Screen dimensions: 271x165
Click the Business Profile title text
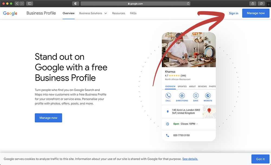pos(41,13)
